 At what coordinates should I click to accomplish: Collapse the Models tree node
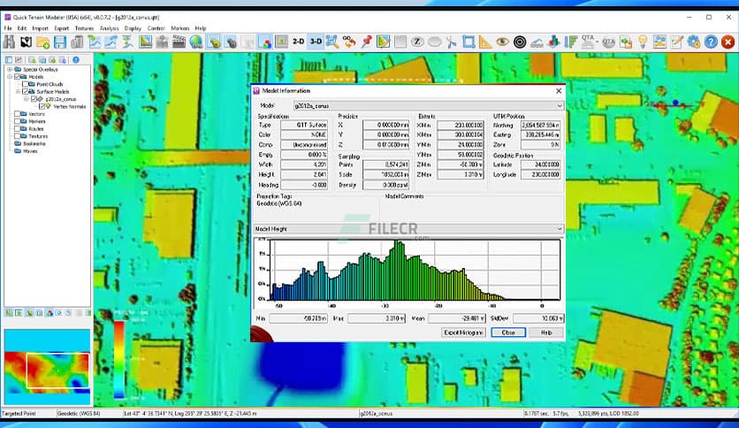coord(10,77)
